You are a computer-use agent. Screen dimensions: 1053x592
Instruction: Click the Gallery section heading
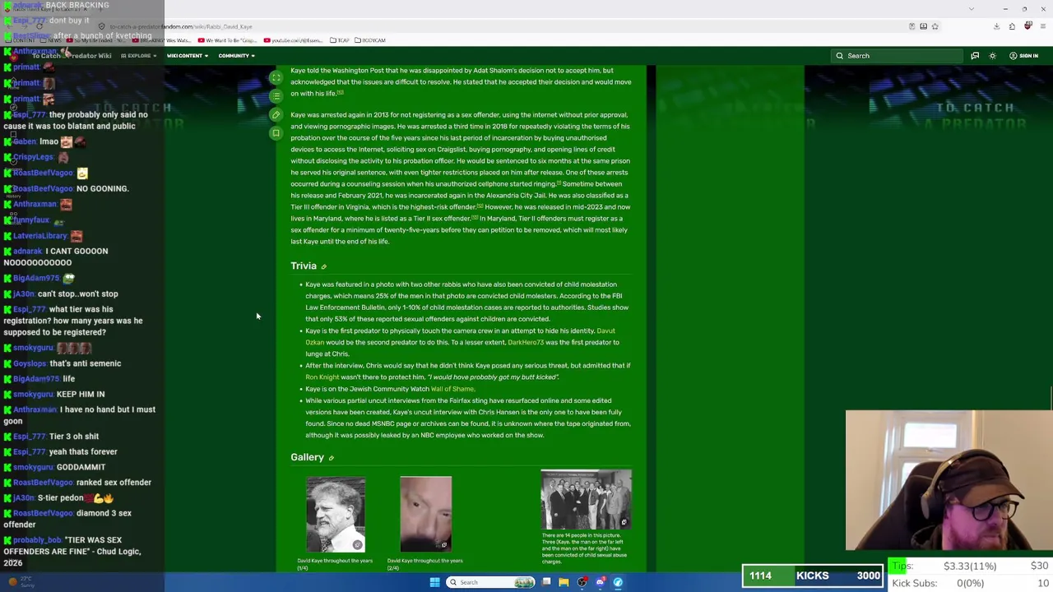coord(307,457)
